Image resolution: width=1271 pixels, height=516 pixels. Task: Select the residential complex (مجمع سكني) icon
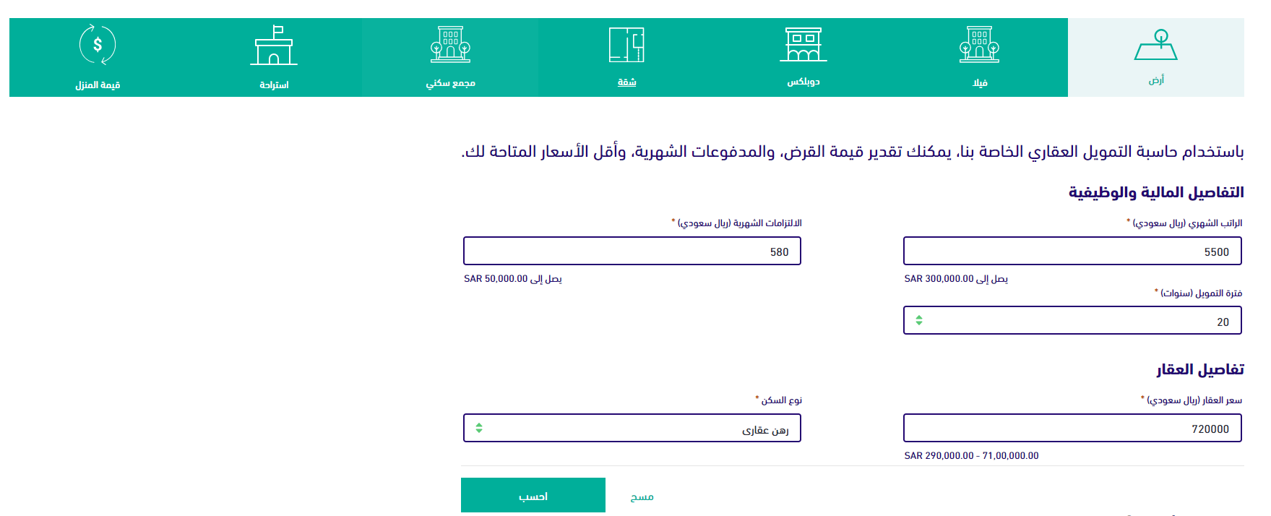pyautogui.click(x=450, y=44)
